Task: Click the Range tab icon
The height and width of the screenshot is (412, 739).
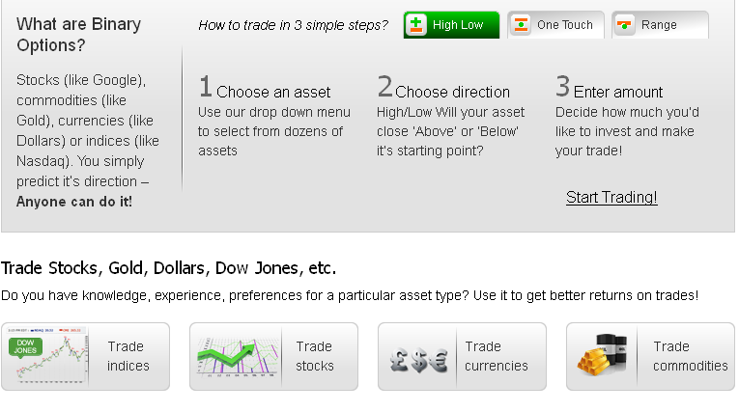Action: click(x=625, y=25)
